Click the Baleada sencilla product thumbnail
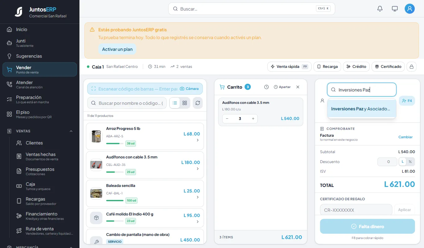The height and width of the screenshot is (248, 424). point(96,193)
